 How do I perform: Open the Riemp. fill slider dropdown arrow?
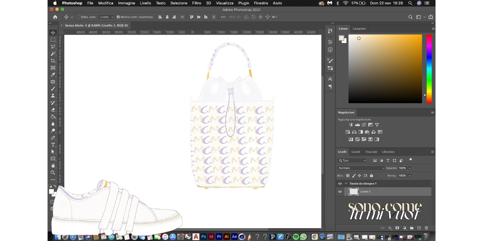pyautogui.click(x=410, y=176)
